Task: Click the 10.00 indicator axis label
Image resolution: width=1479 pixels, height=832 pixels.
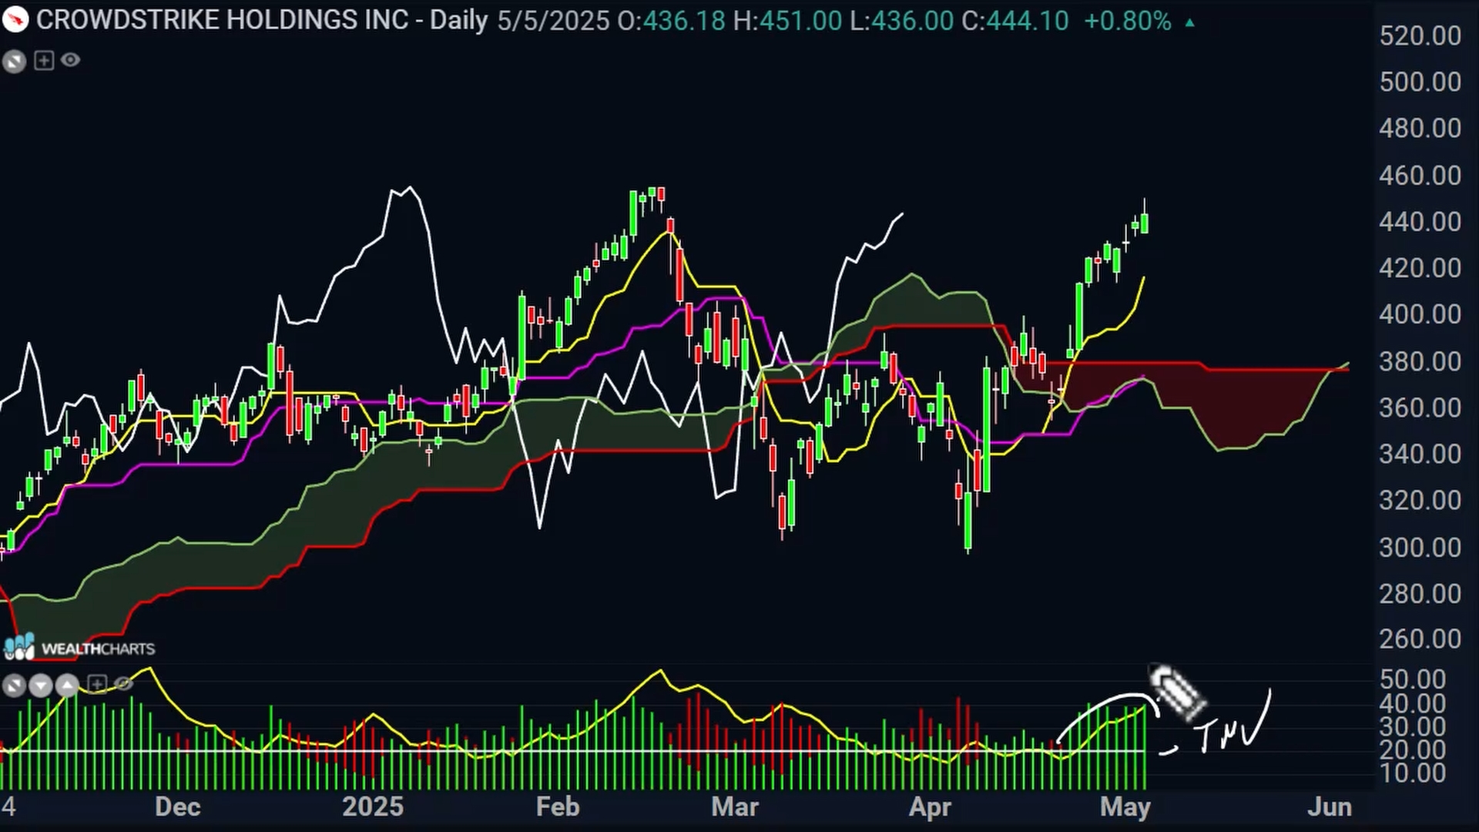Action: click(1413, 773)
